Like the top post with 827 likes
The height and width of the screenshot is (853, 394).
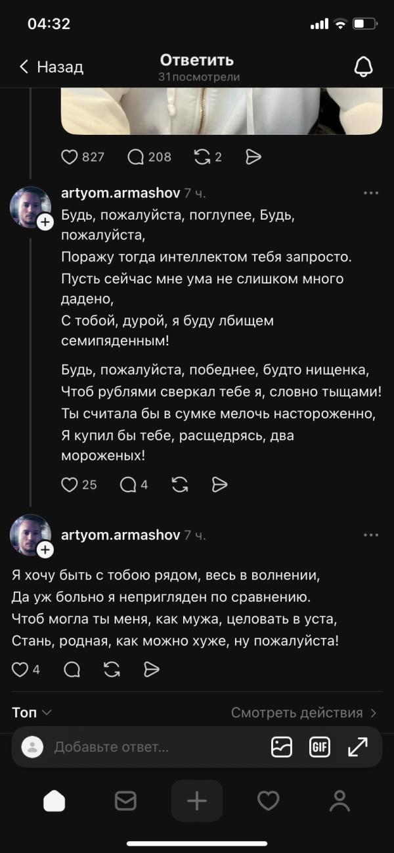click(70, 157)
